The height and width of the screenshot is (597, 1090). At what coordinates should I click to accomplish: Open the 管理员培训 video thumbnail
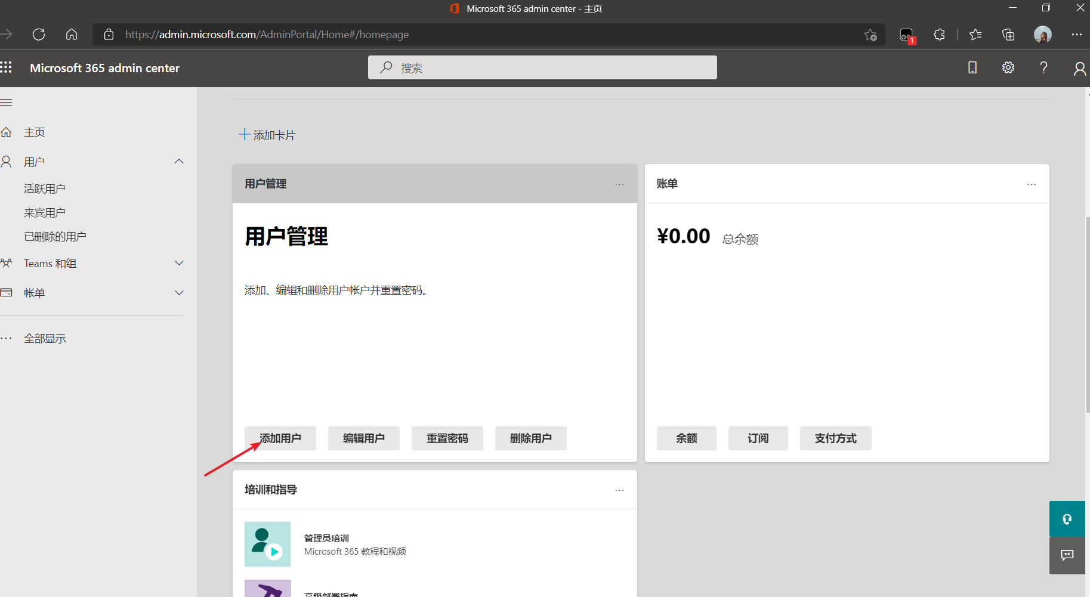pos(267,544)
